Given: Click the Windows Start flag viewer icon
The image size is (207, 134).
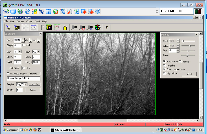Looking at the screenshot, I should pyautogui.click(x=34, y=11).
